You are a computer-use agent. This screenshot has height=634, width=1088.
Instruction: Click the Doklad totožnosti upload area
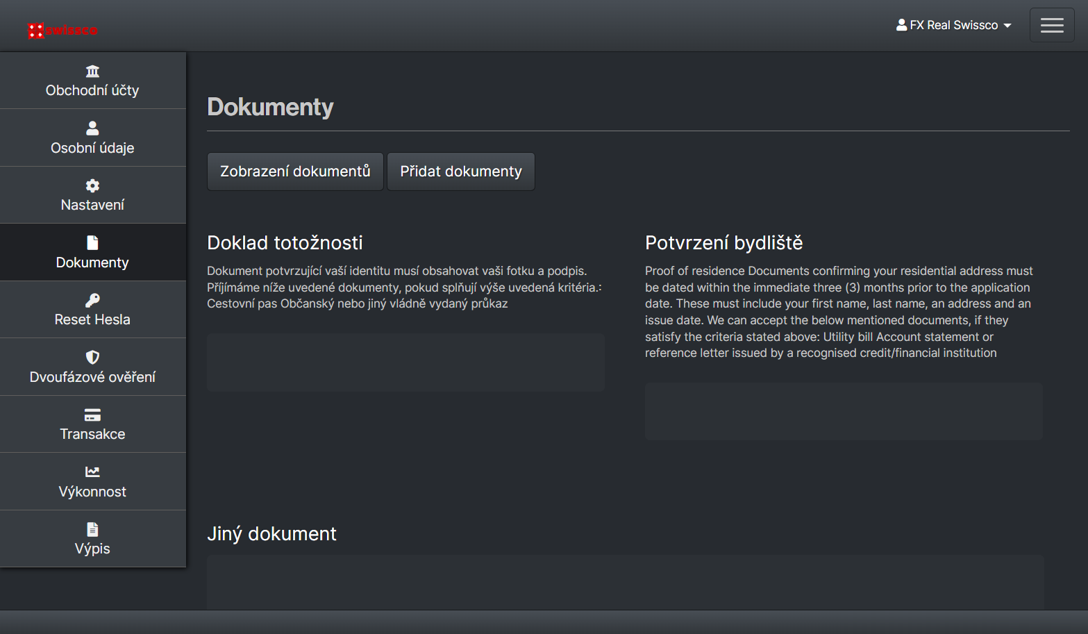click(405, 362)
